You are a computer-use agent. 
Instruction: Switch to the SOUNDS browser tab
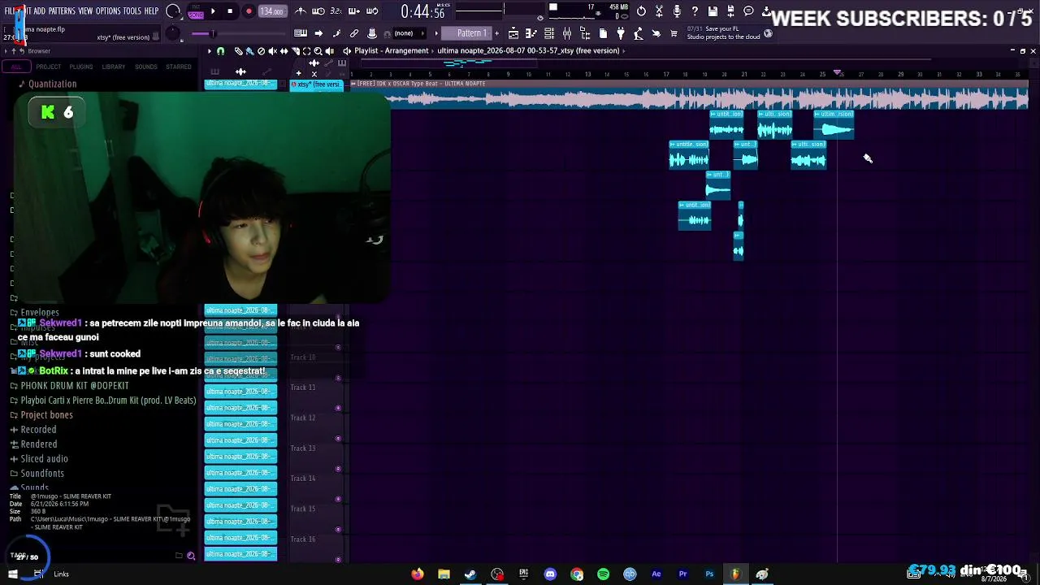click(x=146, y=67)
